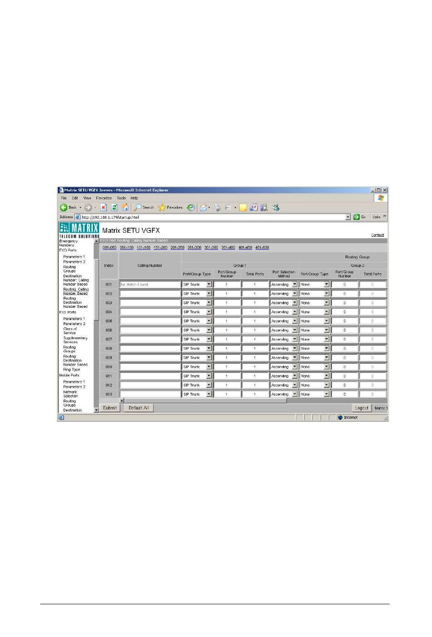Open the address bar history dropdown arrow

(x=348, y=217)
